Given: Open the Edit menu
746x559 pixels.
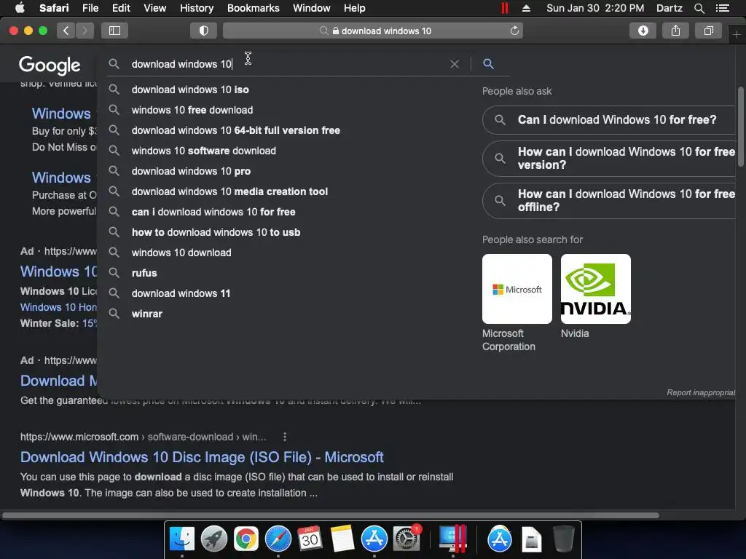Looking at the screenshot, I should [x=121, y=8].
